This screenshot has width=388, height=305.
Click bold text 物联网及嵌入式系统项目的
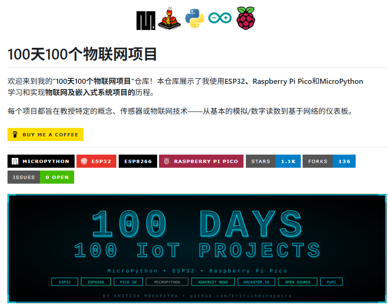pos(90,92)
